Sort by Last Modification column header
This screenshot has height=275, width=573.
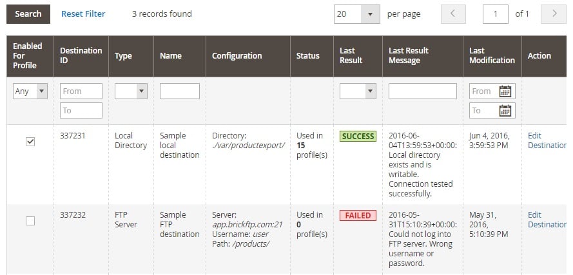[x=492, y=55]
